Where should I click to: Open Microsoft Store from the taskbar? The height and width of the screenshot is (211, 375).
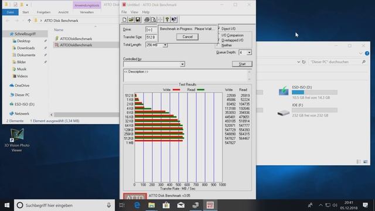(x=166, y=205)
